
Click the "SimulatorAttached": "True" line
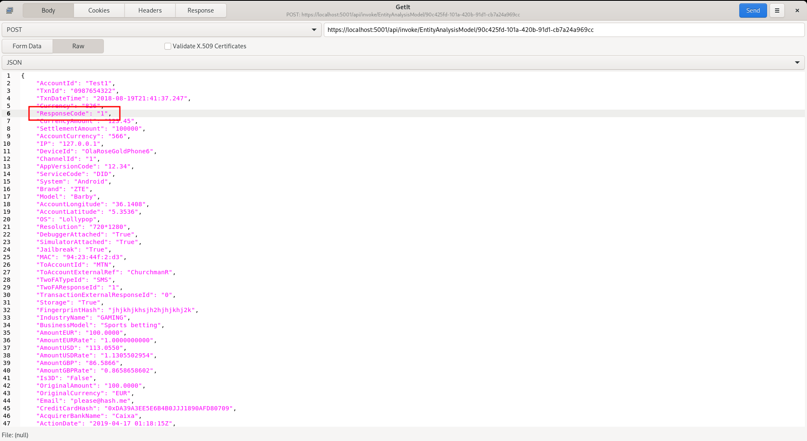89,242
